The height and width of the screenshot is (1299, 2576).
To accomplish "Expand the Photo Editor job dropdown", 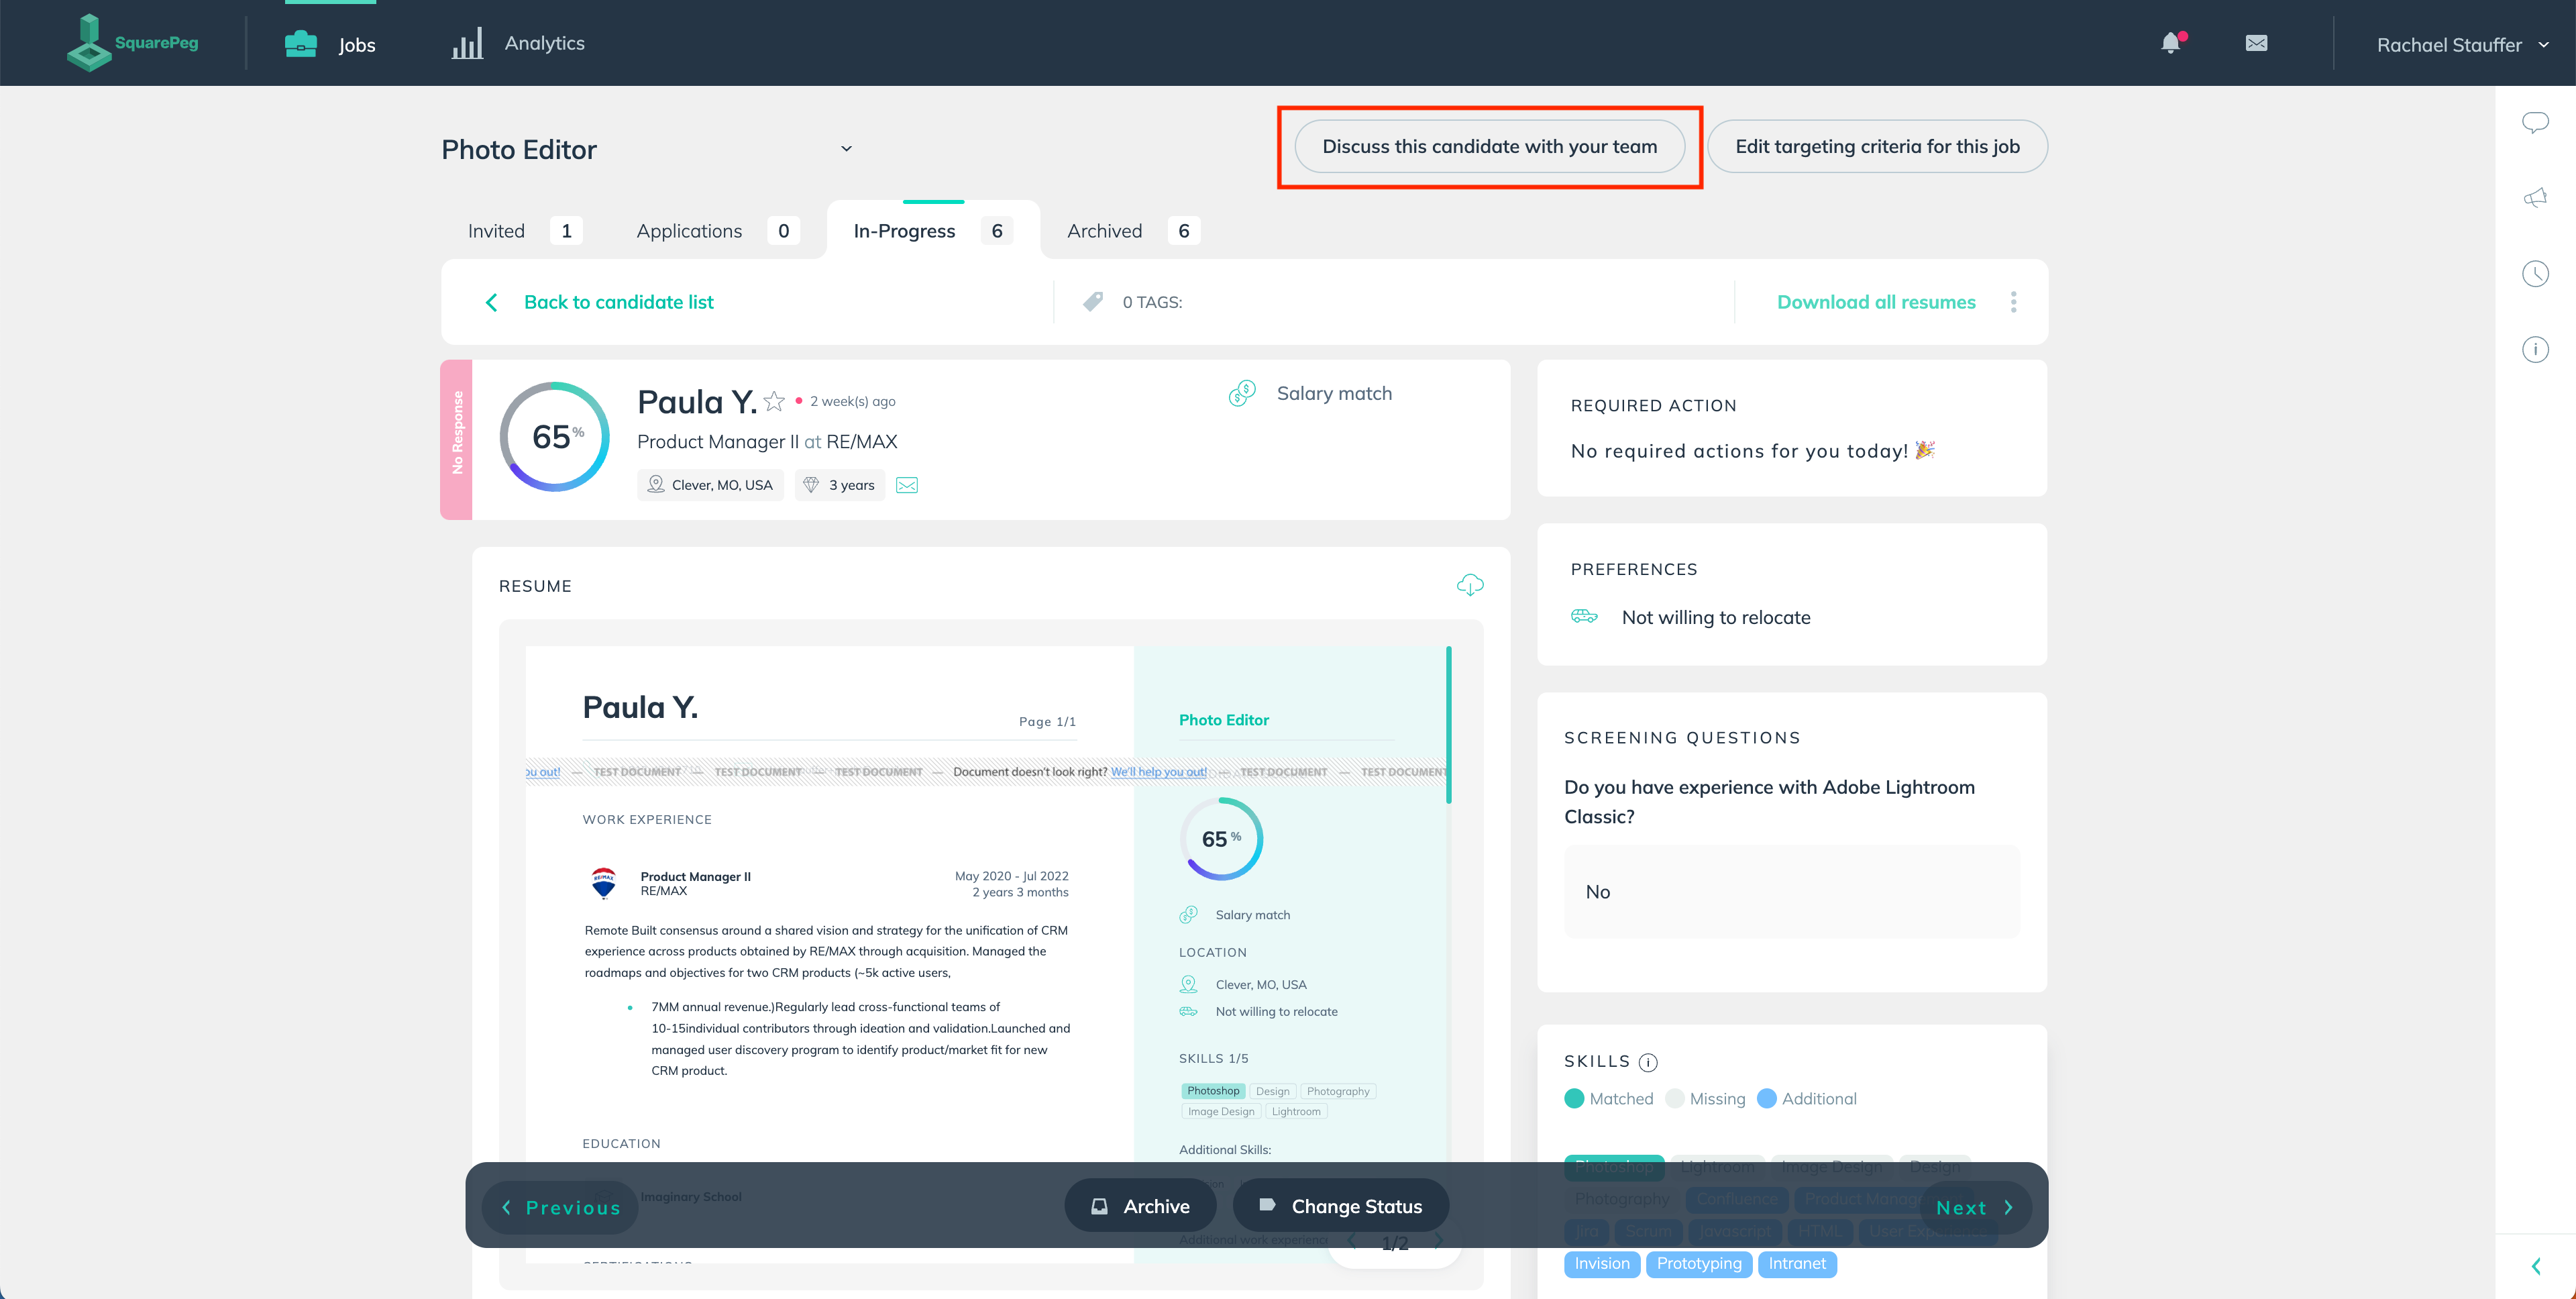I will tap(846, 149).
